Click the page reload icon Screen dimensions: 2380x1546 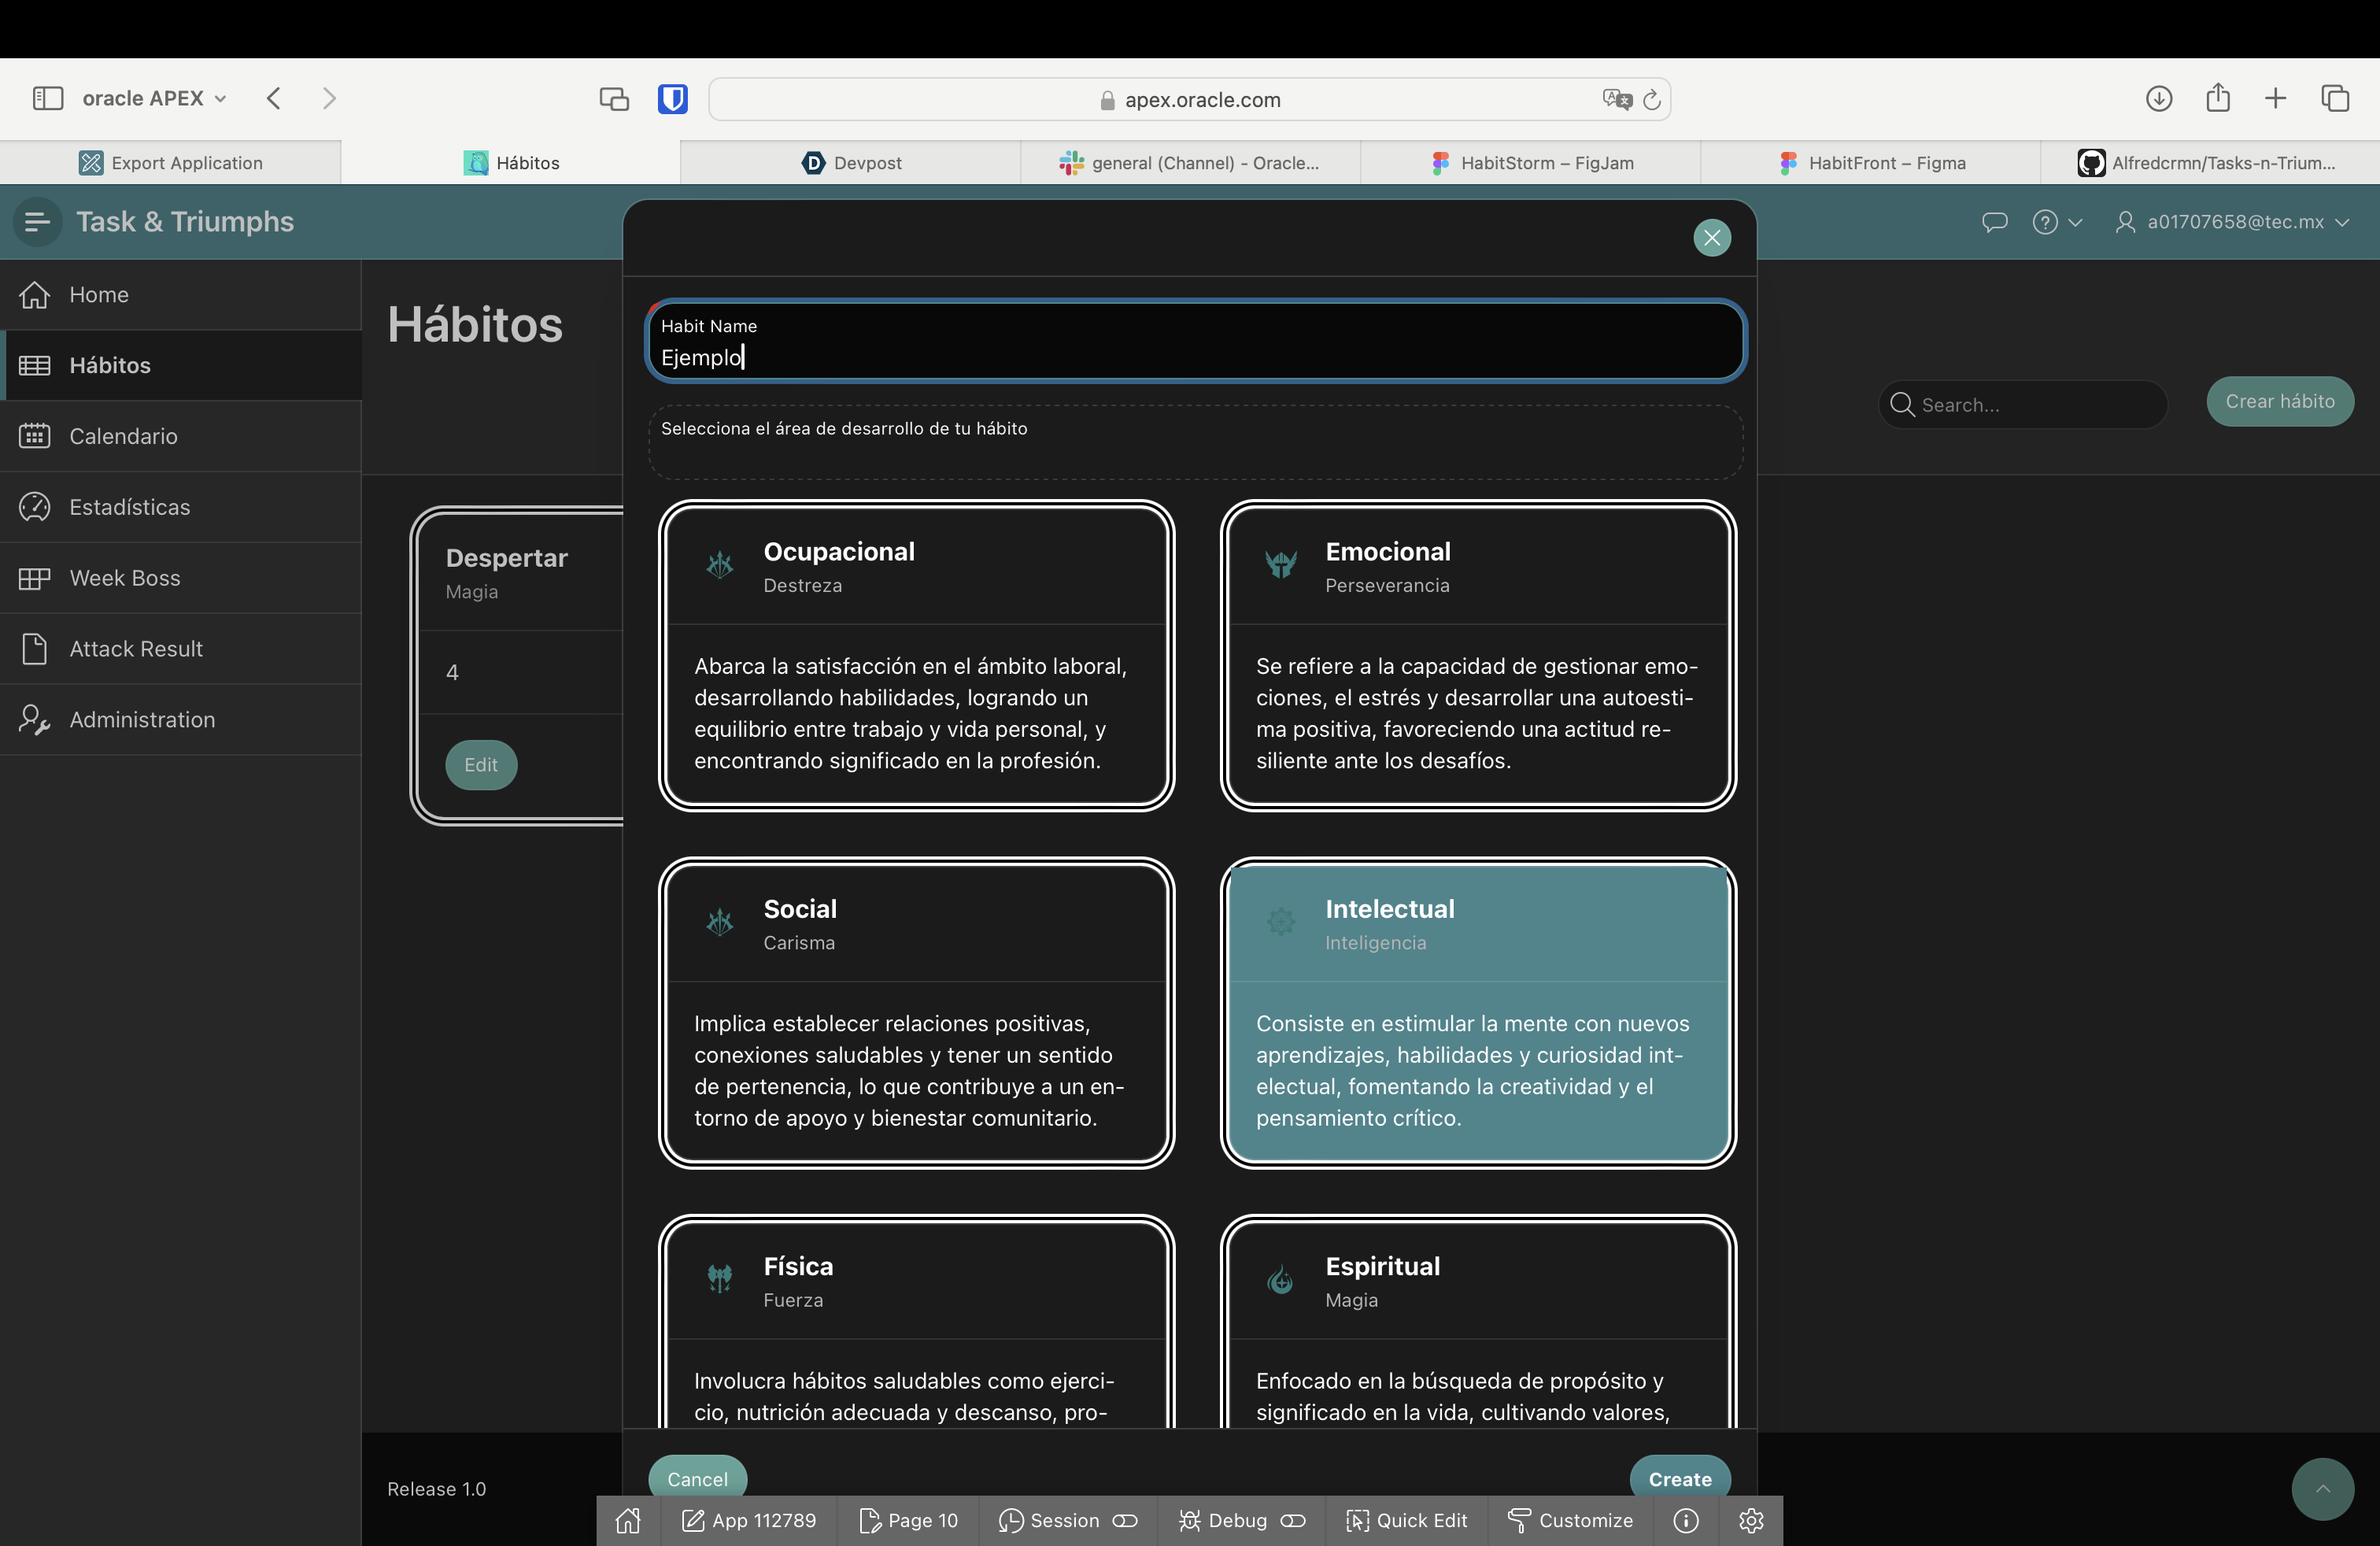tap(1652, 99)
